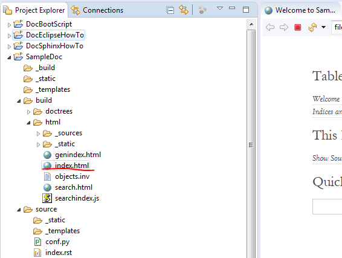Select _static folder under source
The height and width of the screenshot is (258, 342).
tap(55, 220)
